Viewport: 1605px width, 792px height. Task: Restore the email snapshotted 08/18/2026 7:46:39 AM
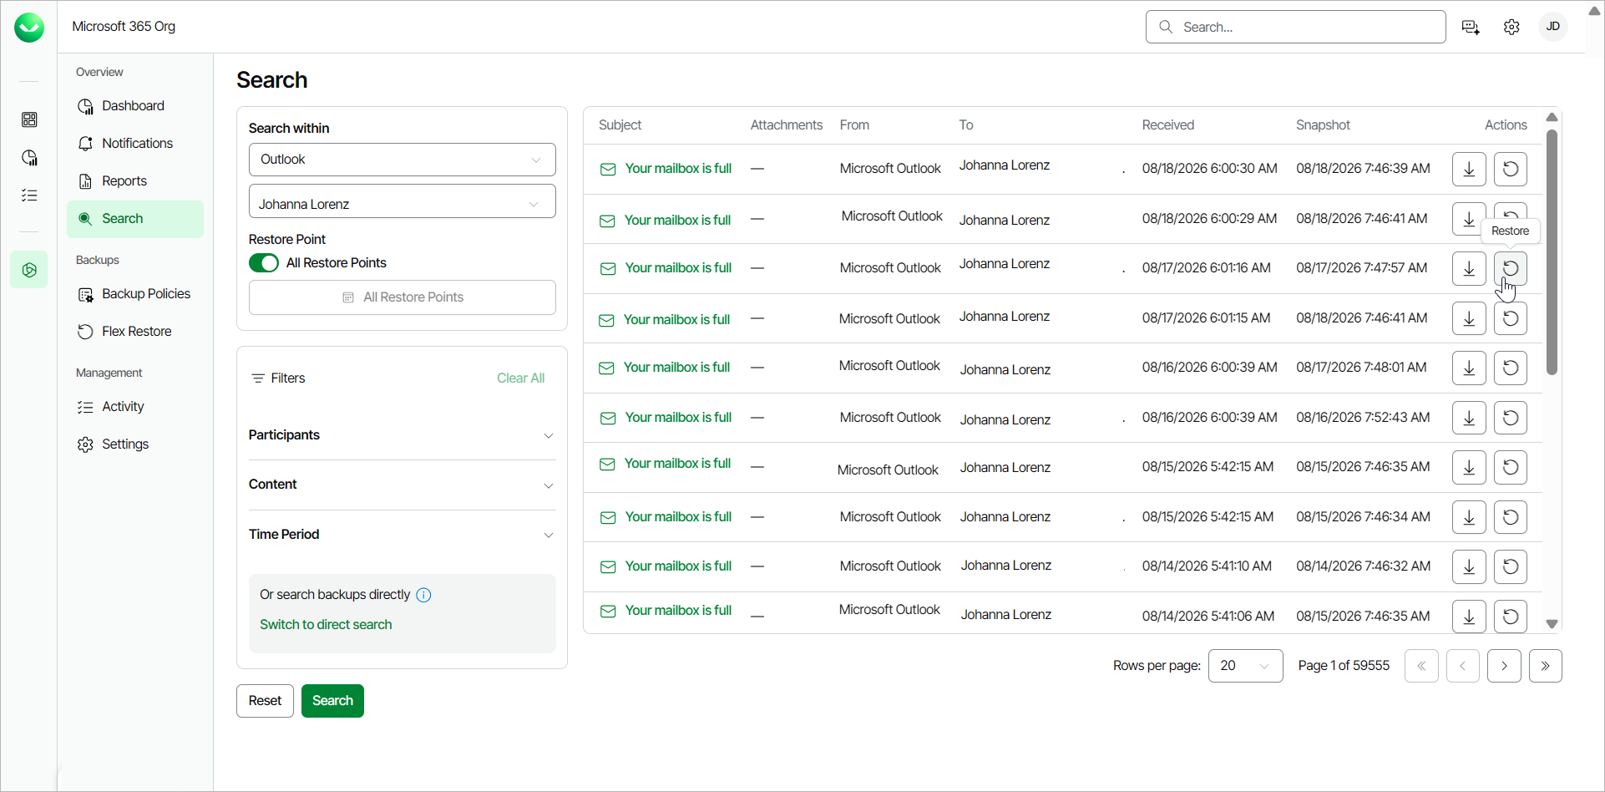1511,169
